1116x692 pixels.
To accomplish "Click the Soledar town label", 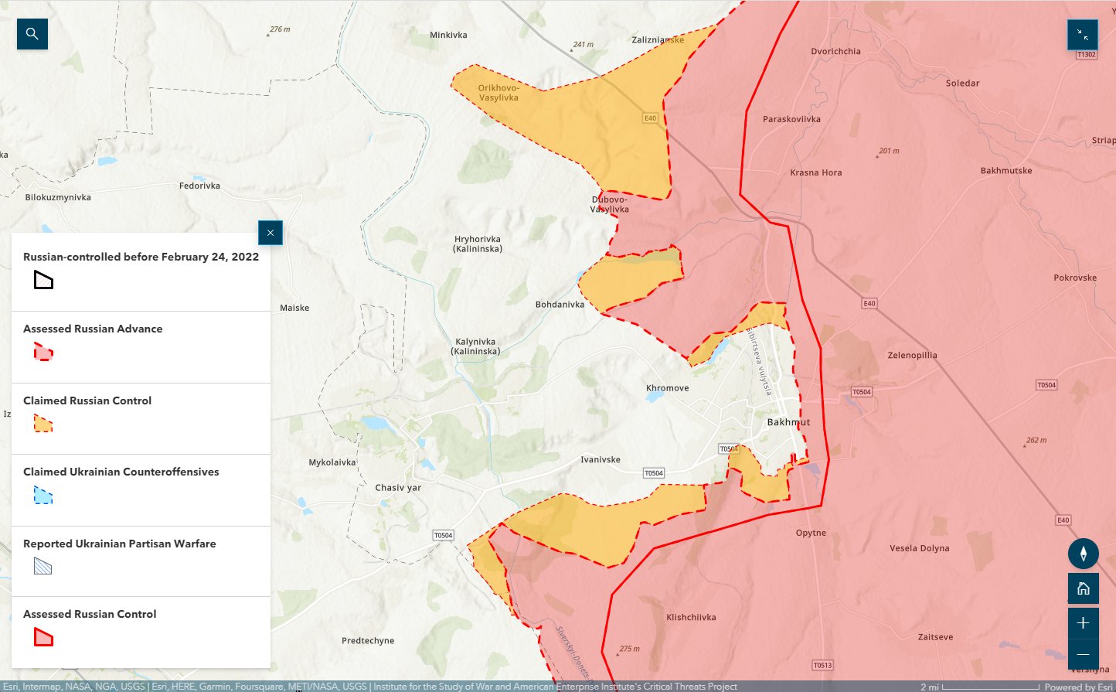I will click(x=962, y=83).
